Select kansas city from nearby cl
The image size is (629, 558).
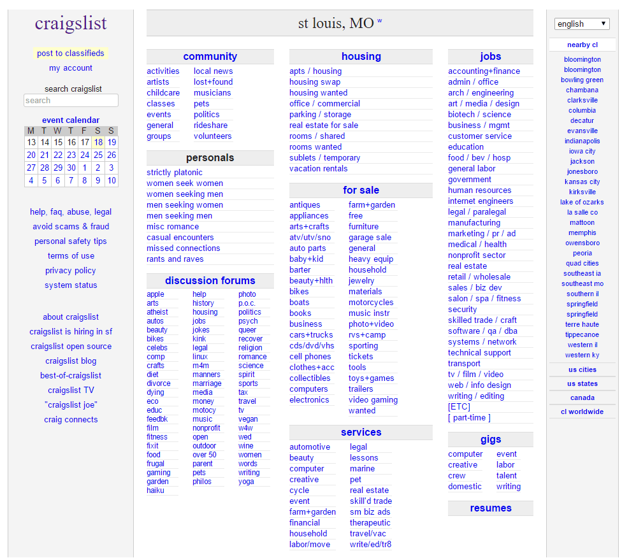(582, 182)
